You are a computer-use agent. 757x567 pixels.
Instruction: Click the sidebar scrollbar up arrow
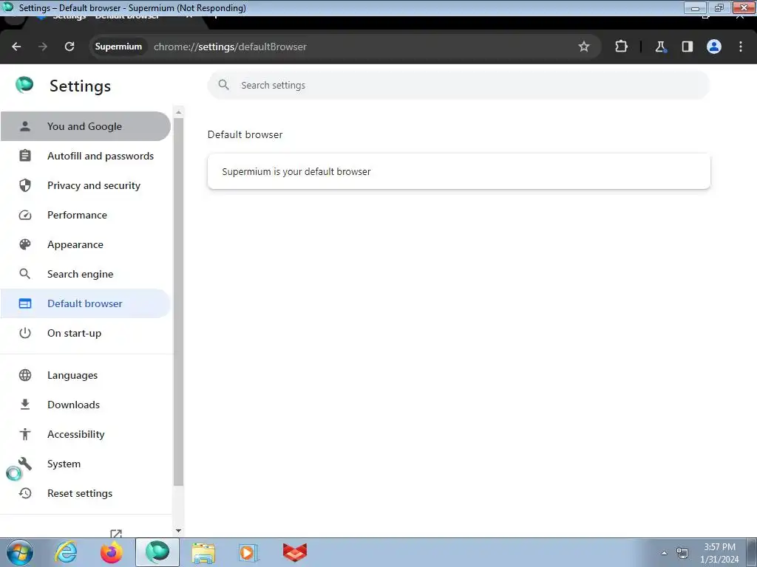click(x=179, y=112)
